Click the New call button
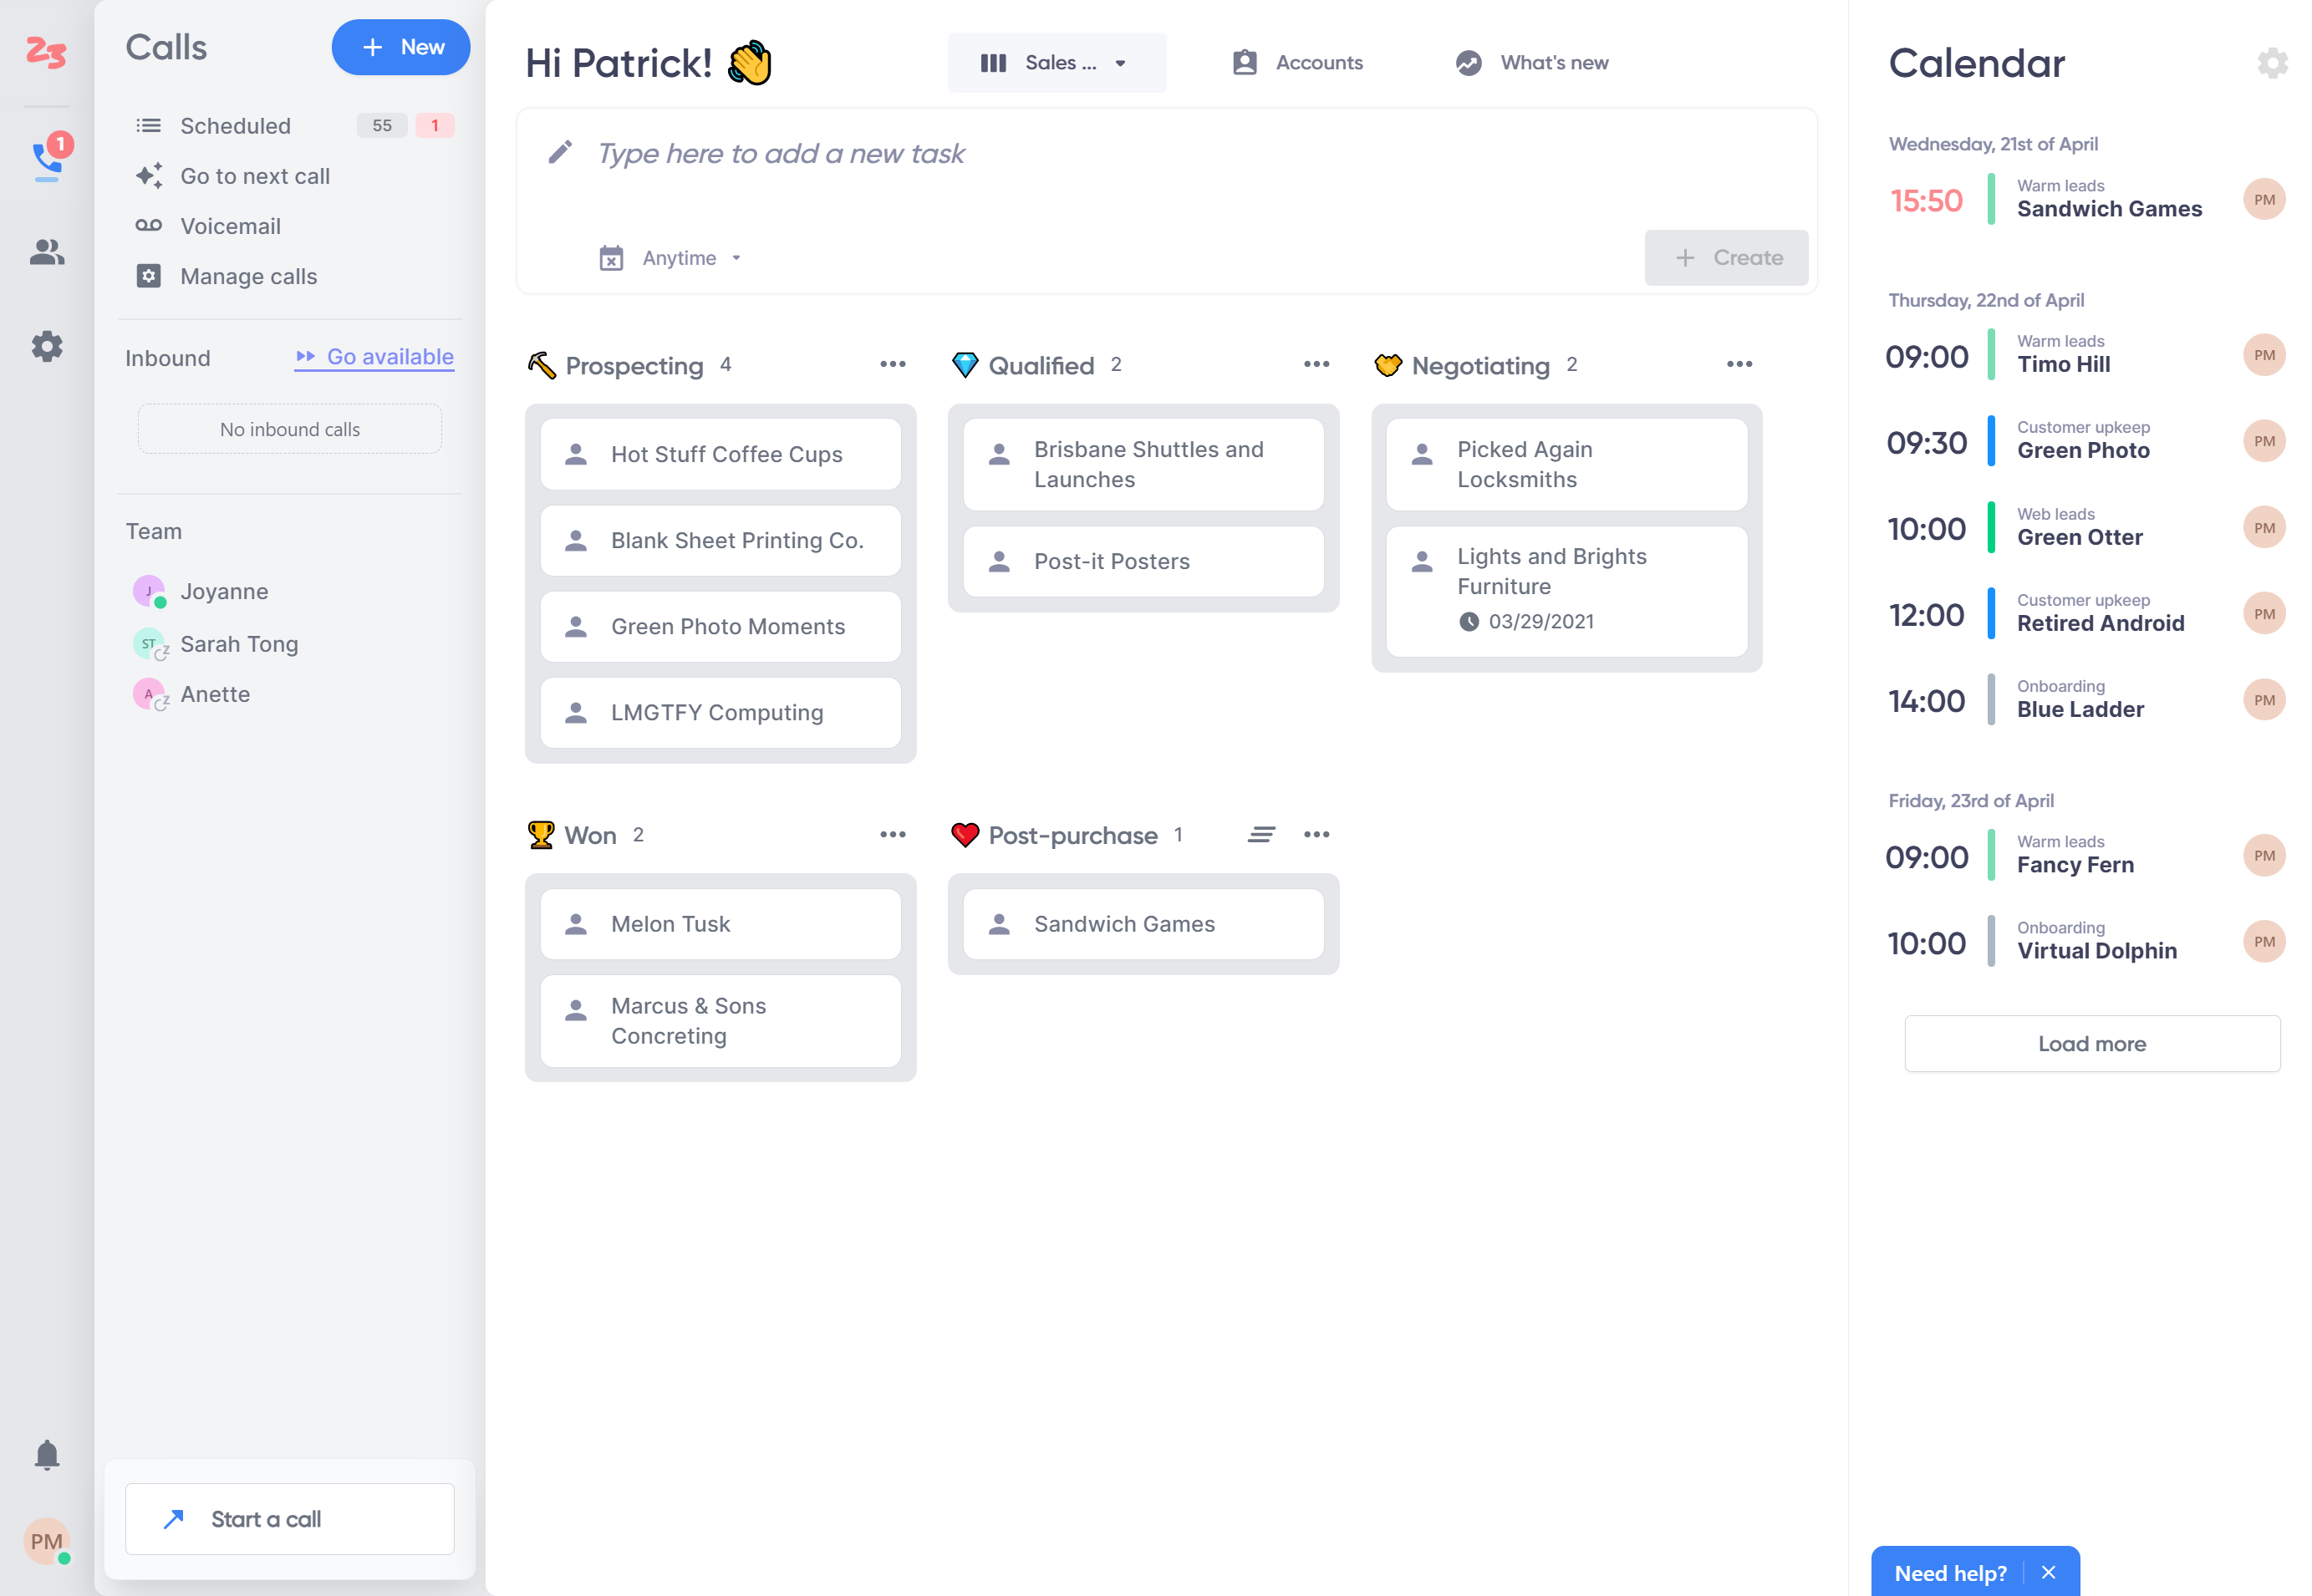 pyautogui.click(x=400, y=47)
